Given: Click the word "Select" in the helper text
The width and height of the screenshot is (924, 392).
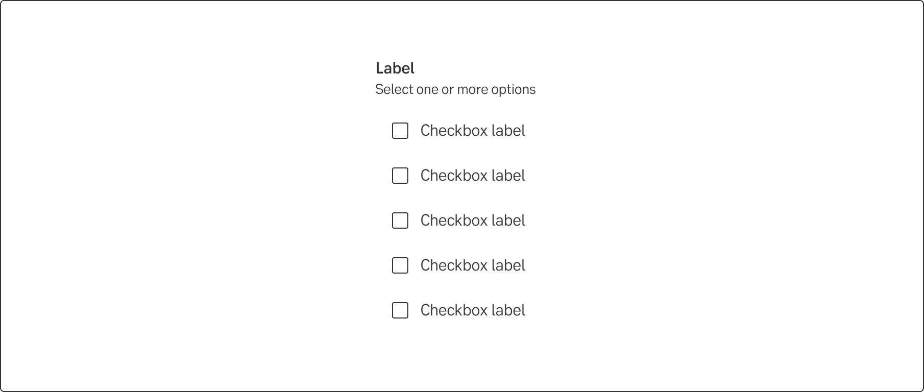Looking at the screenshot, I should click(x=394, y=89).
